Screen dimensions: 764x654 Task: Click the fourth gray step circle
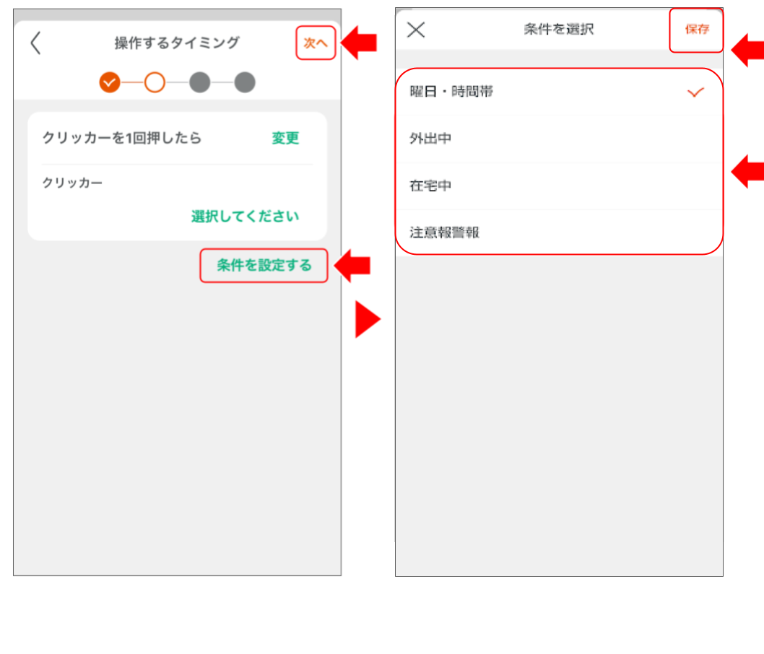pyautogui.click(x=244, y=82)
